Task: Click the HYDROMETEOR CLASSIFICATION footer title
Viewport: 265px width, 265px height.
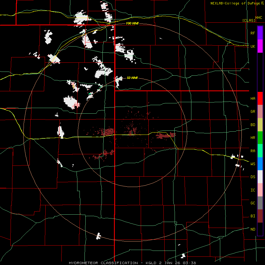Action: 103,263
